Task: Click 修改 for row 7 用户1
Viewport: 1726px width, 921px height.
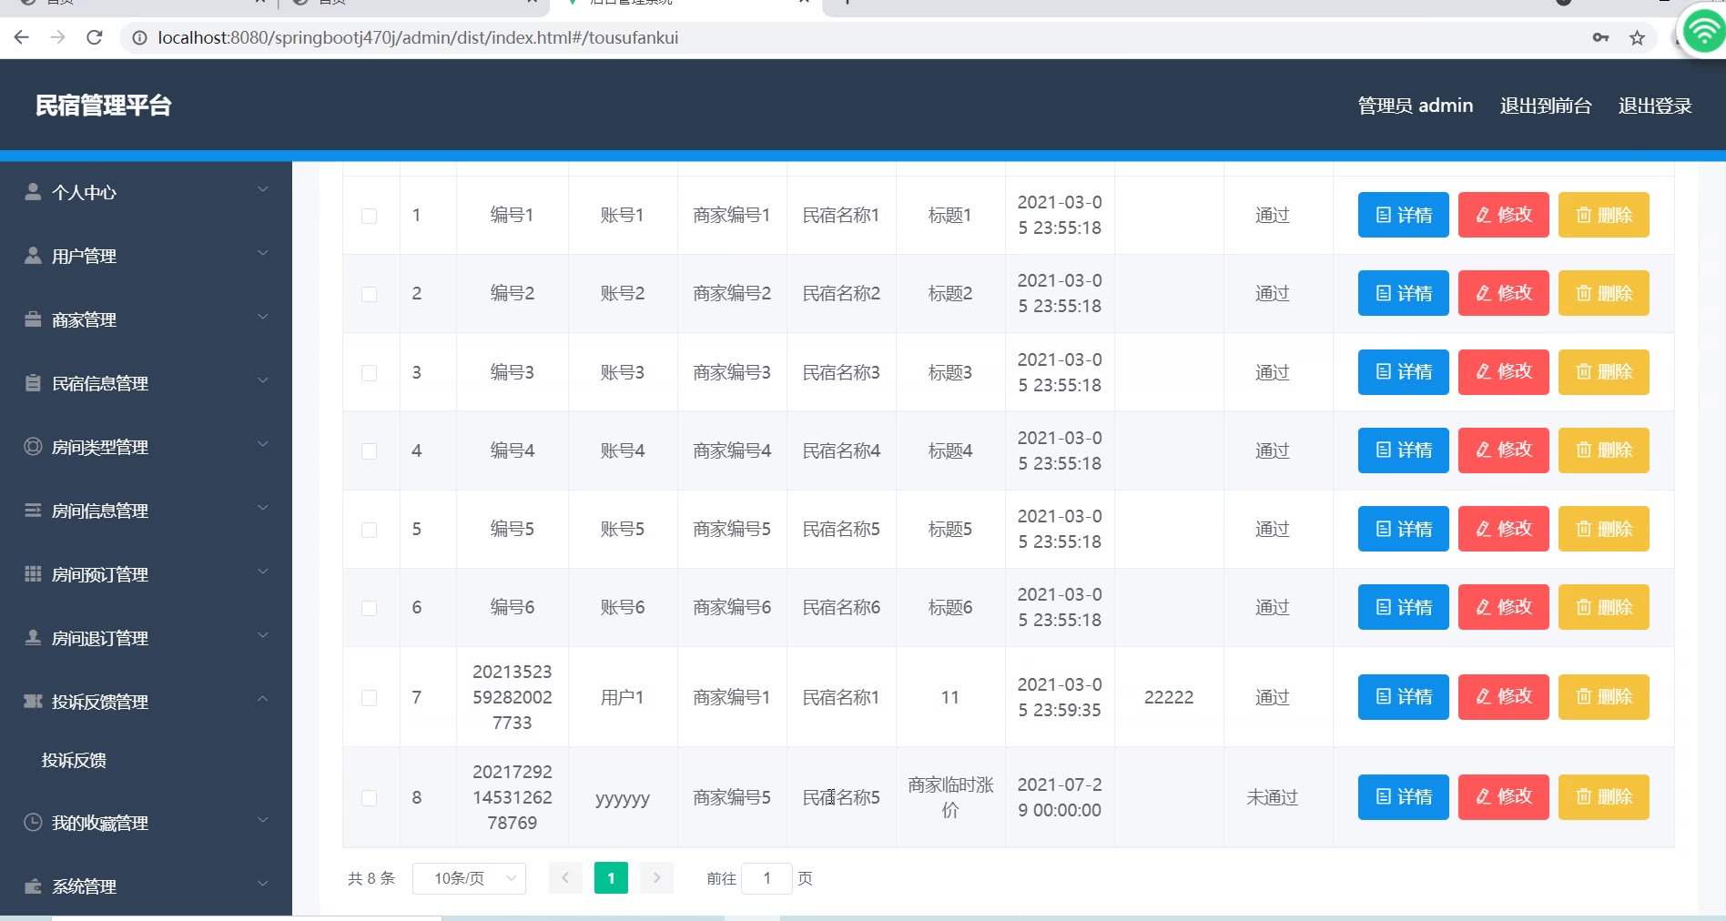Action: coord(1504,697)
